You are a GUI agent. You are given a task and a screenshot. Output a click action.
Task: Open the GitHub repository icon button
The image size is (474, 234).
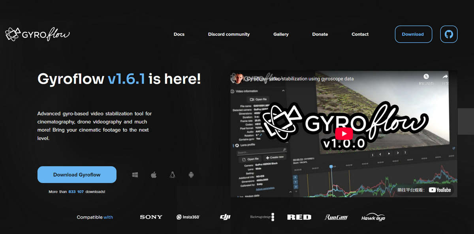449,34
